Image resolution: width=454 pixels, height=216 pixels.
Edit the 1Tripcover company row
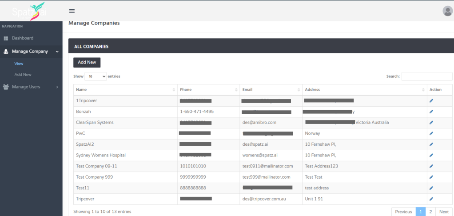[x=431, y=101]
